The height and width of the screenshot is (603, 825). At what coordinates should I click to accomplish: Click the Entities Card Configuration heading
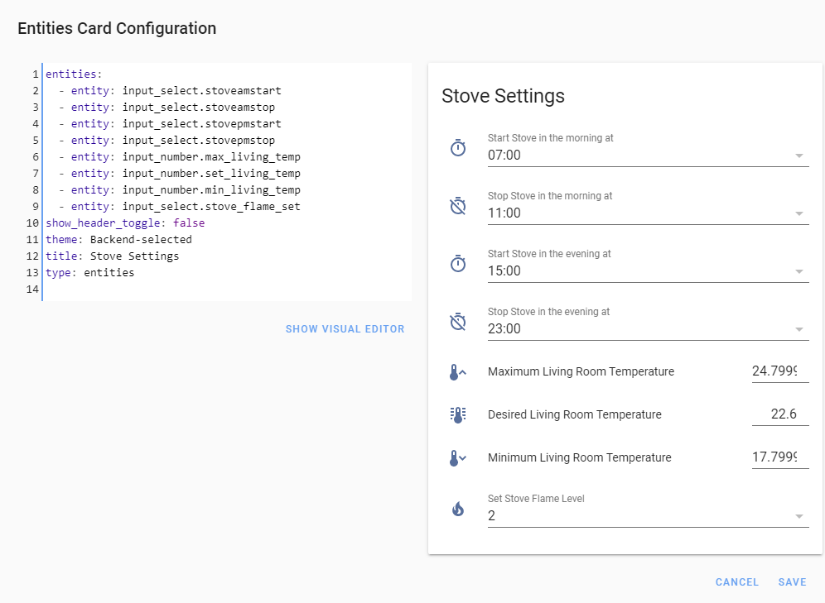point(117,28)
